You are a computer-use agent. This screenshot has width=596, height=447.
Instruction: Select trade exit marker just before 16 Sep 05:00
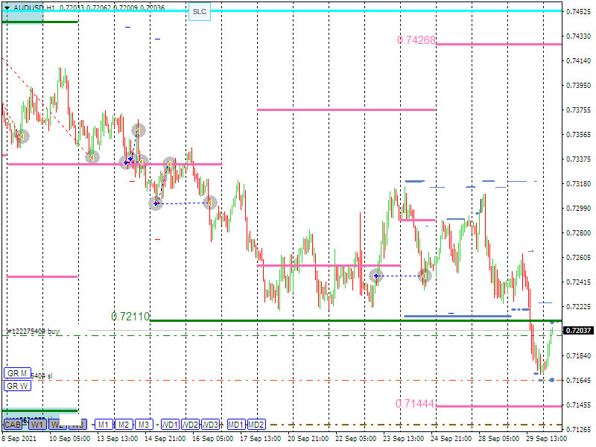point(210,202)
